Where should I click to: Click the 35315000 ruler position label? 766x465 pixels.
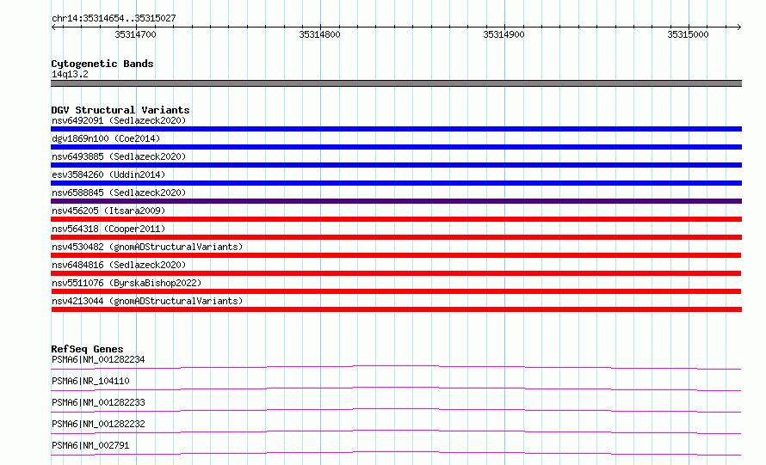coord(688,34)
